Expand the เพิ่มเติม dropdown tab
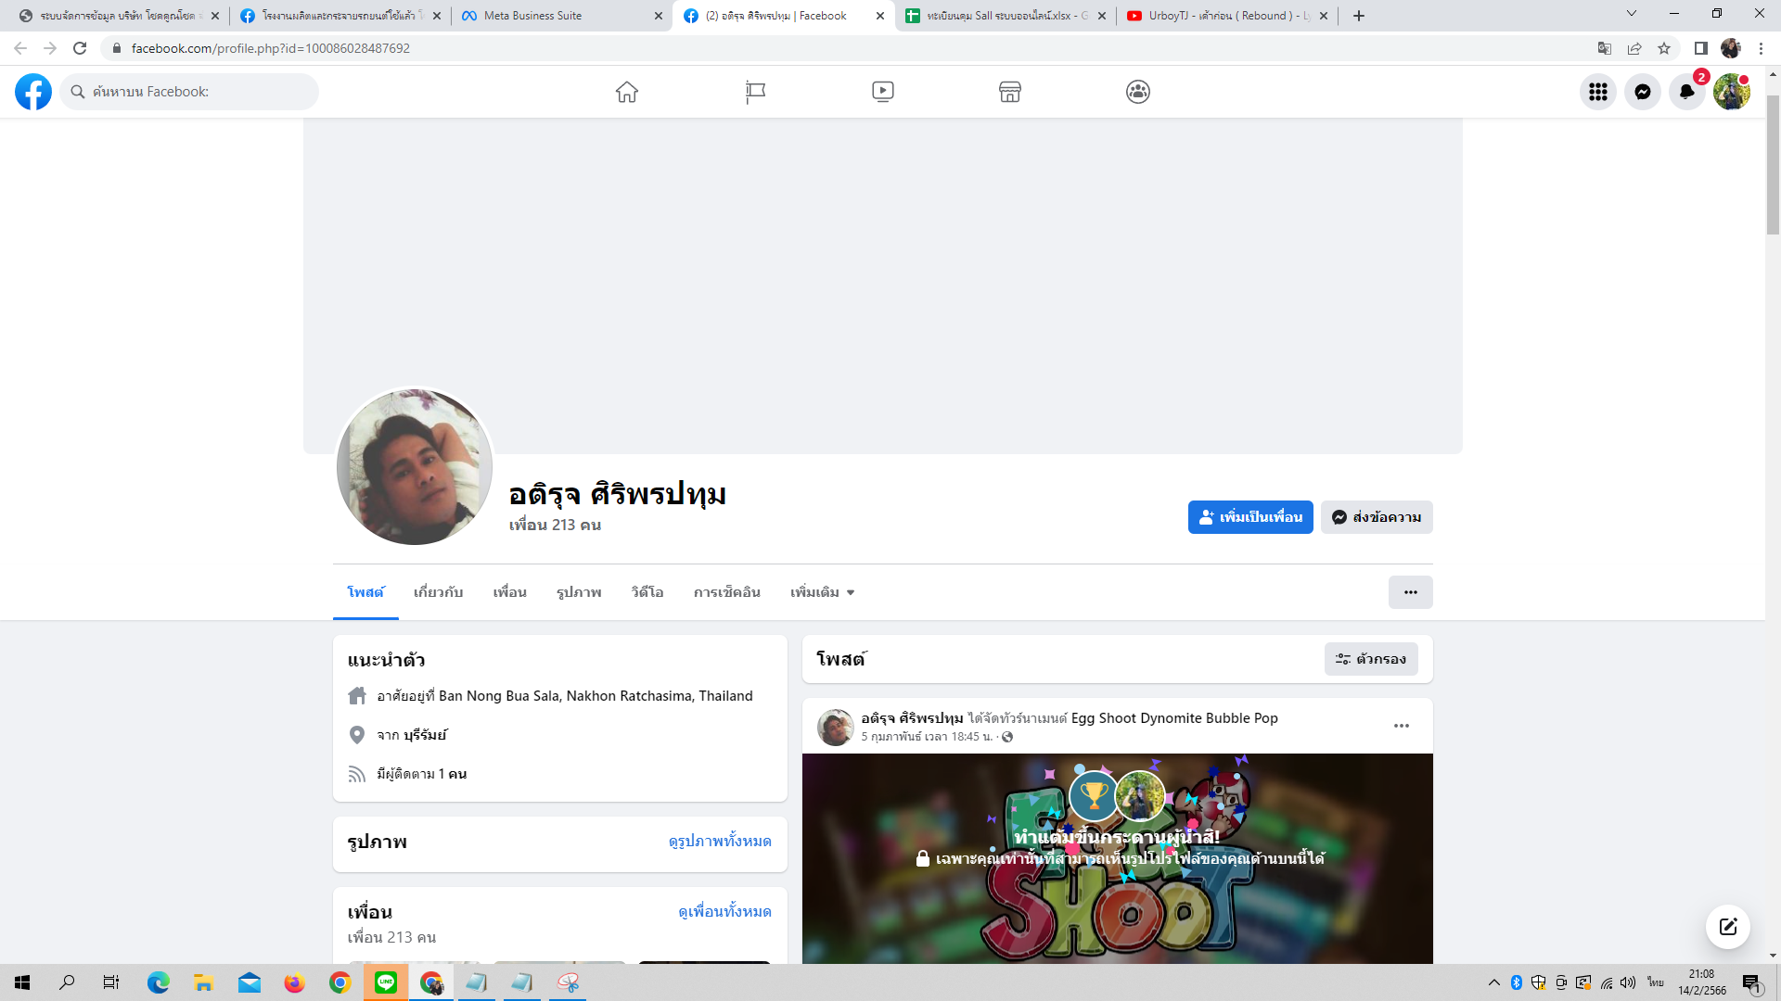Viewport: 1781px width, 1001px height. (822, 592)
